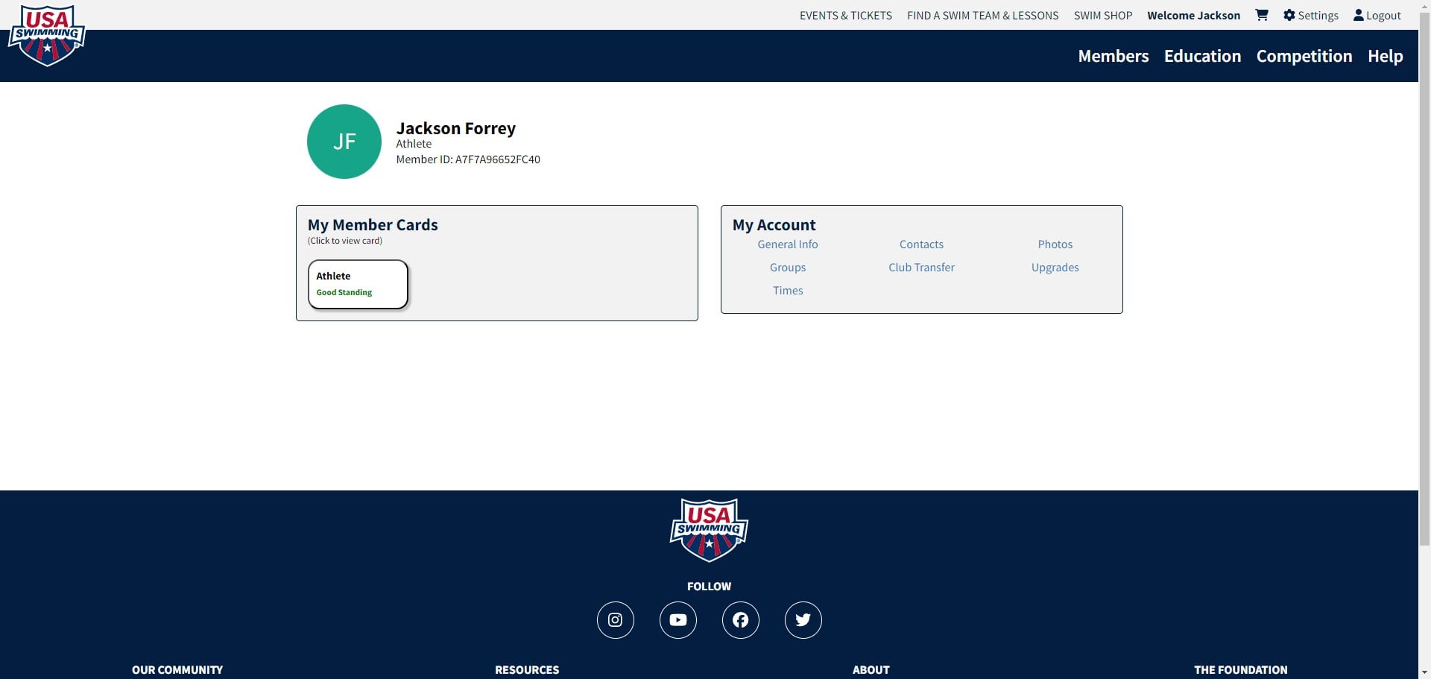The image size is (1431, 679).
Task: Click the Follow label in the footer
Action: pos(709,587)
